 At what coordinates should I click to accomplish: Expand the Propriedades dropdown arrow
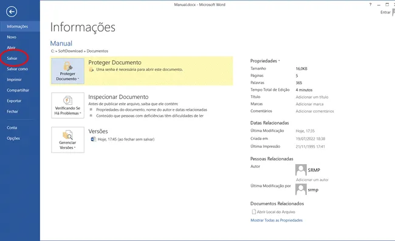click(279, 61)
